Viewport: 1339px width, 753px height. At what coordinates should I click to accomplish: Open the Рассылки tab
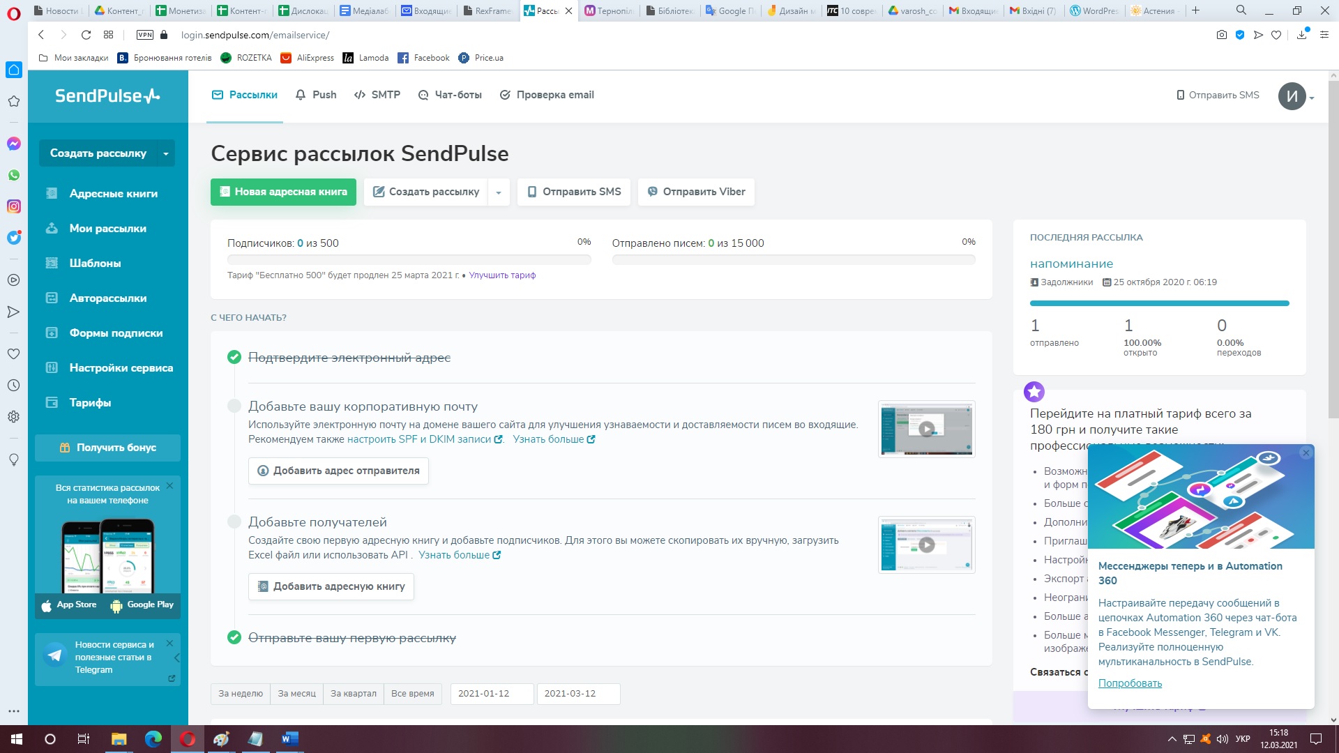coord(245,95)
